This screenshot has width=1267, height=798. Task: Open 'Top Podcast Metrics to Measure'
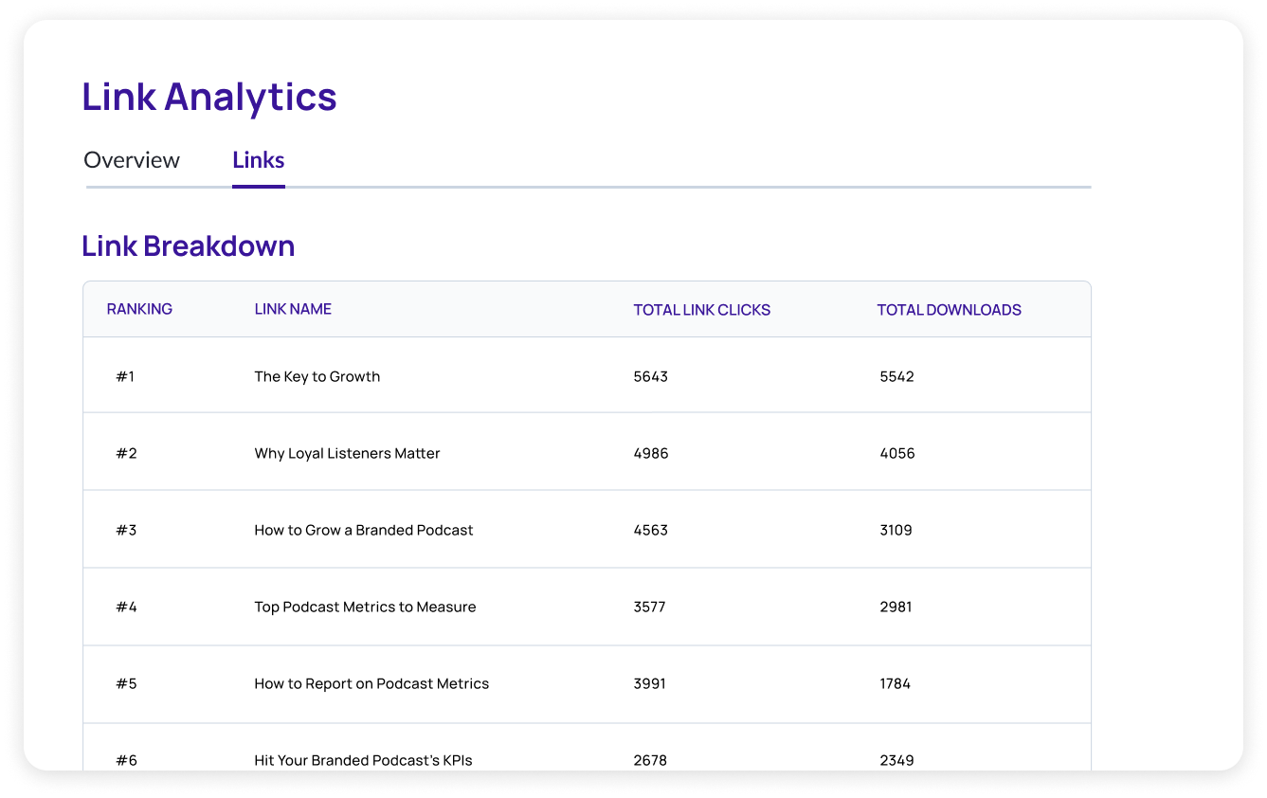pos(365,607)
